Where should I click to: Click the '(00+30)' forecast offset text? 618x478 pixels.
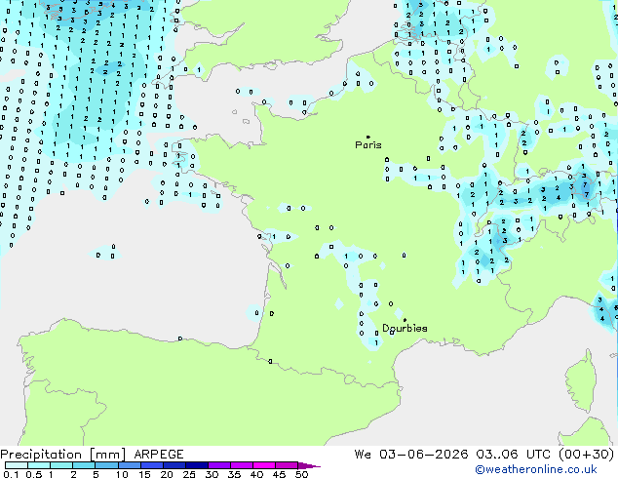tap(587, 455)
